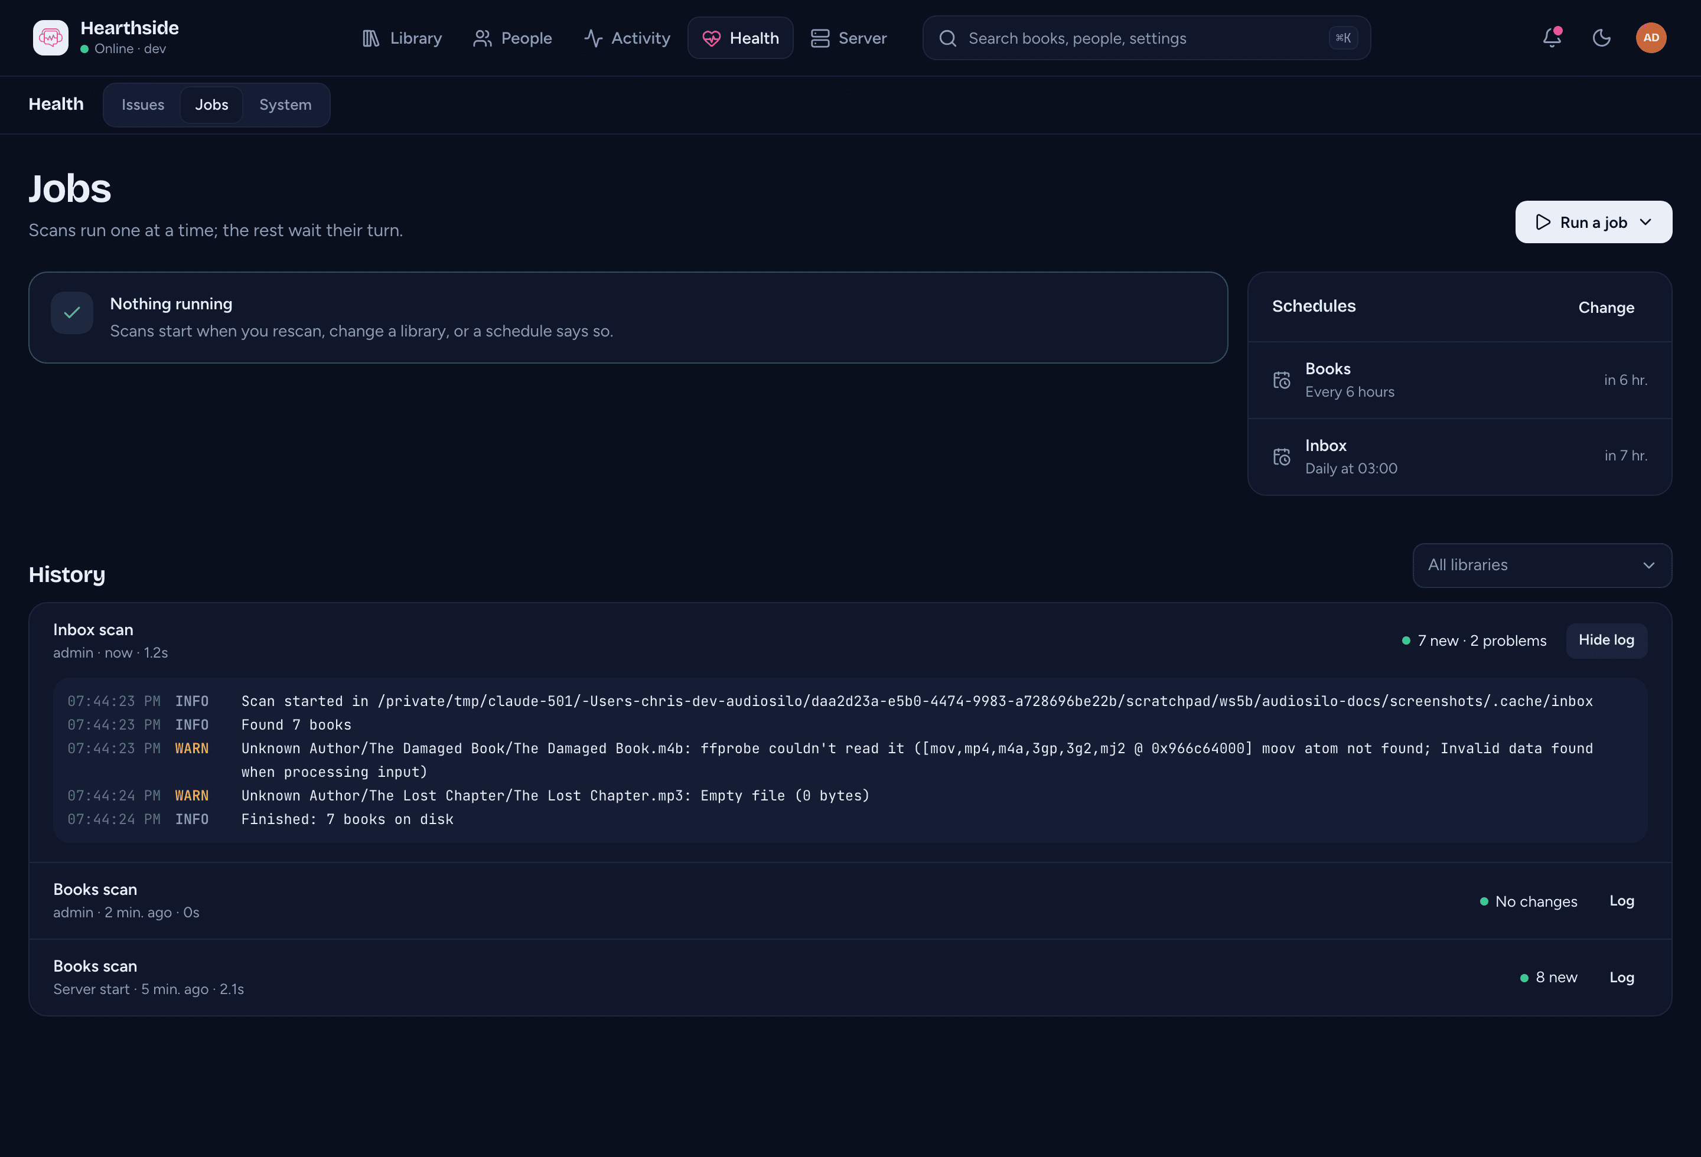Click the play icon on Run a job
The width and height of the screenshot is (1701, 1157).
(1543, 223)
